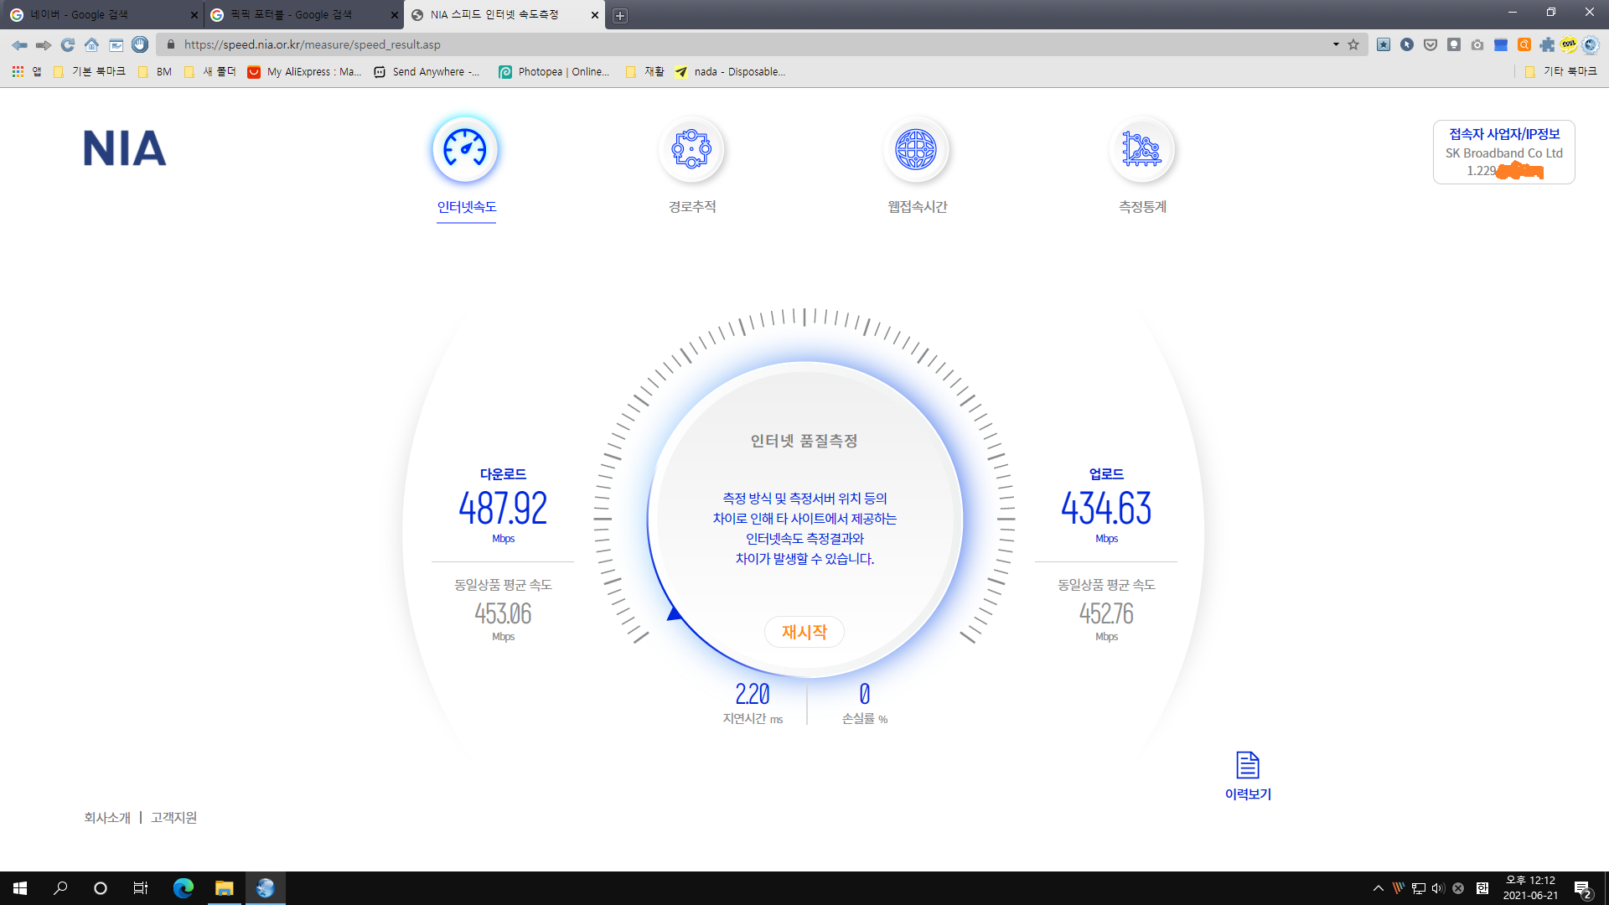Image resolution: width=1609 pixels, height=905 pixels.
Task: Click the lightbulb extension icon
Action: click(1454, 44)
